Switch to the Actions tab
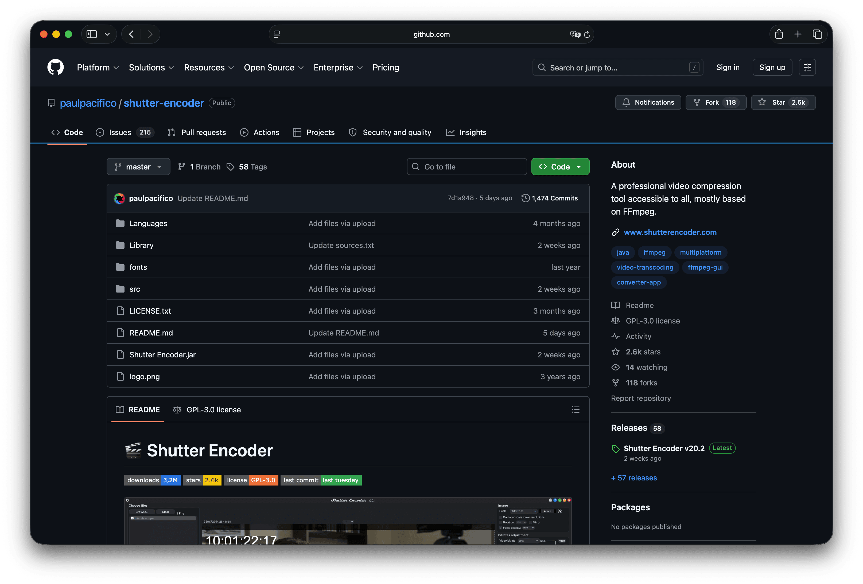The image size is (863, 584). pyautogui.click(x=259, y=132)
